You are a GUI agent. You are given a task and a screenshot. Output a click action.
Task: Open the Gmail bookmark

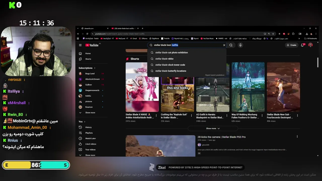[133, 39]
